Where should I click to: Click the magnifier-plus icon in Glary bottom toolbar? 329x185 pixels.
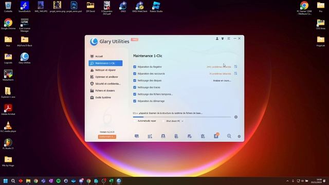pyautogui.click(x=229, y=136)
